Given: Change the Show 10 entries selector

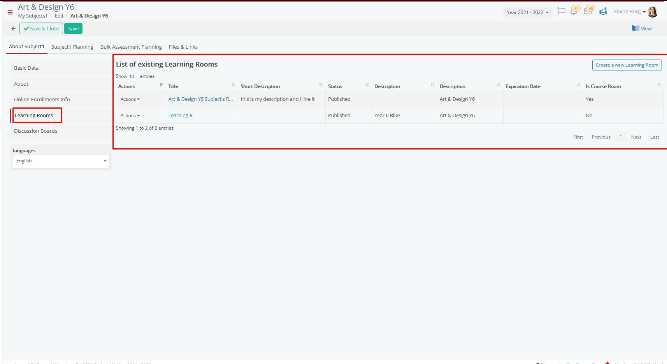Looking at the screenshot, I should pos(132,76).
